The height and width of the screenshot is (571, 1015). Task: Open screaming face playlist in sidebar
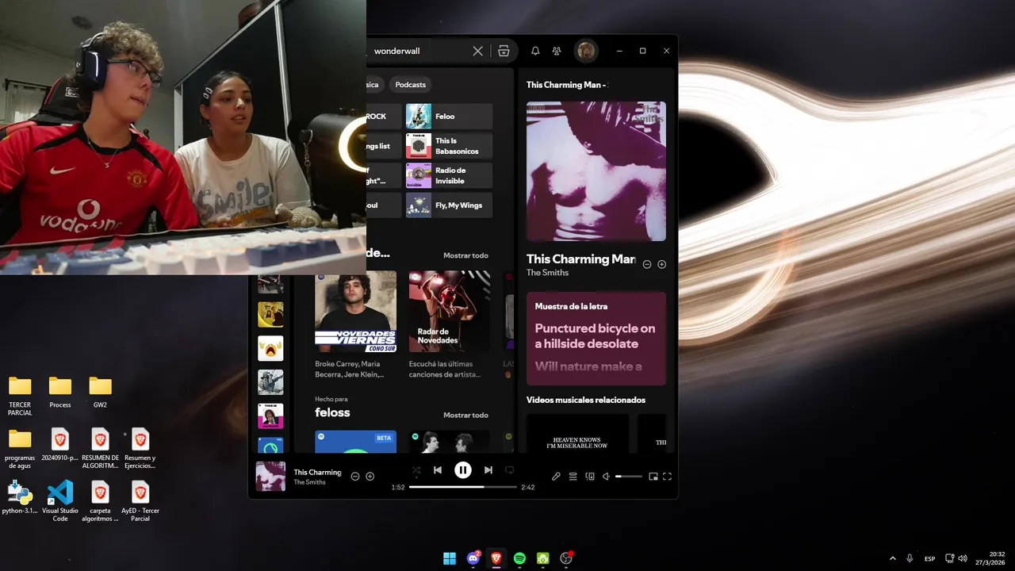[x=270, y=348]
